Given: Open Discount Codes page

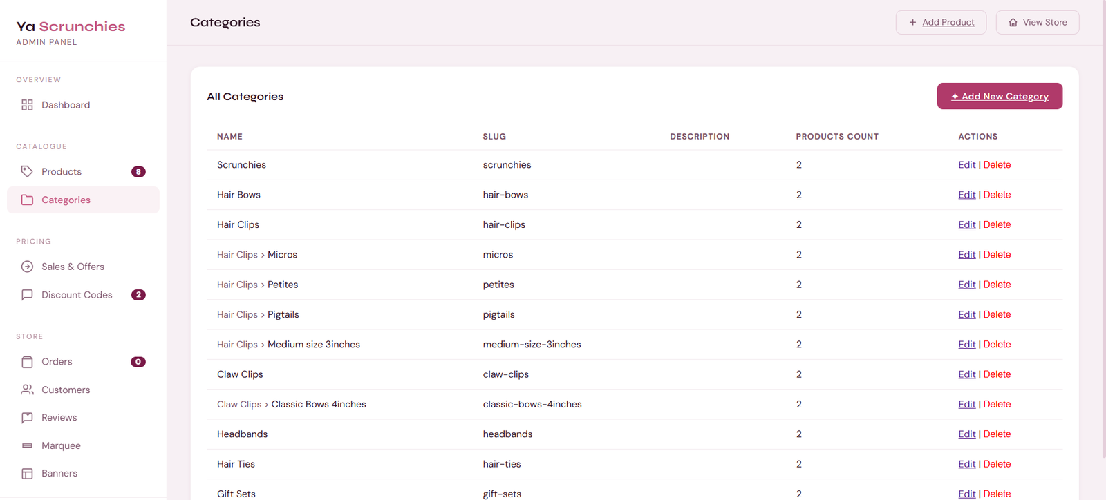Looking at the screenshot, I should (x=83, y=295).
